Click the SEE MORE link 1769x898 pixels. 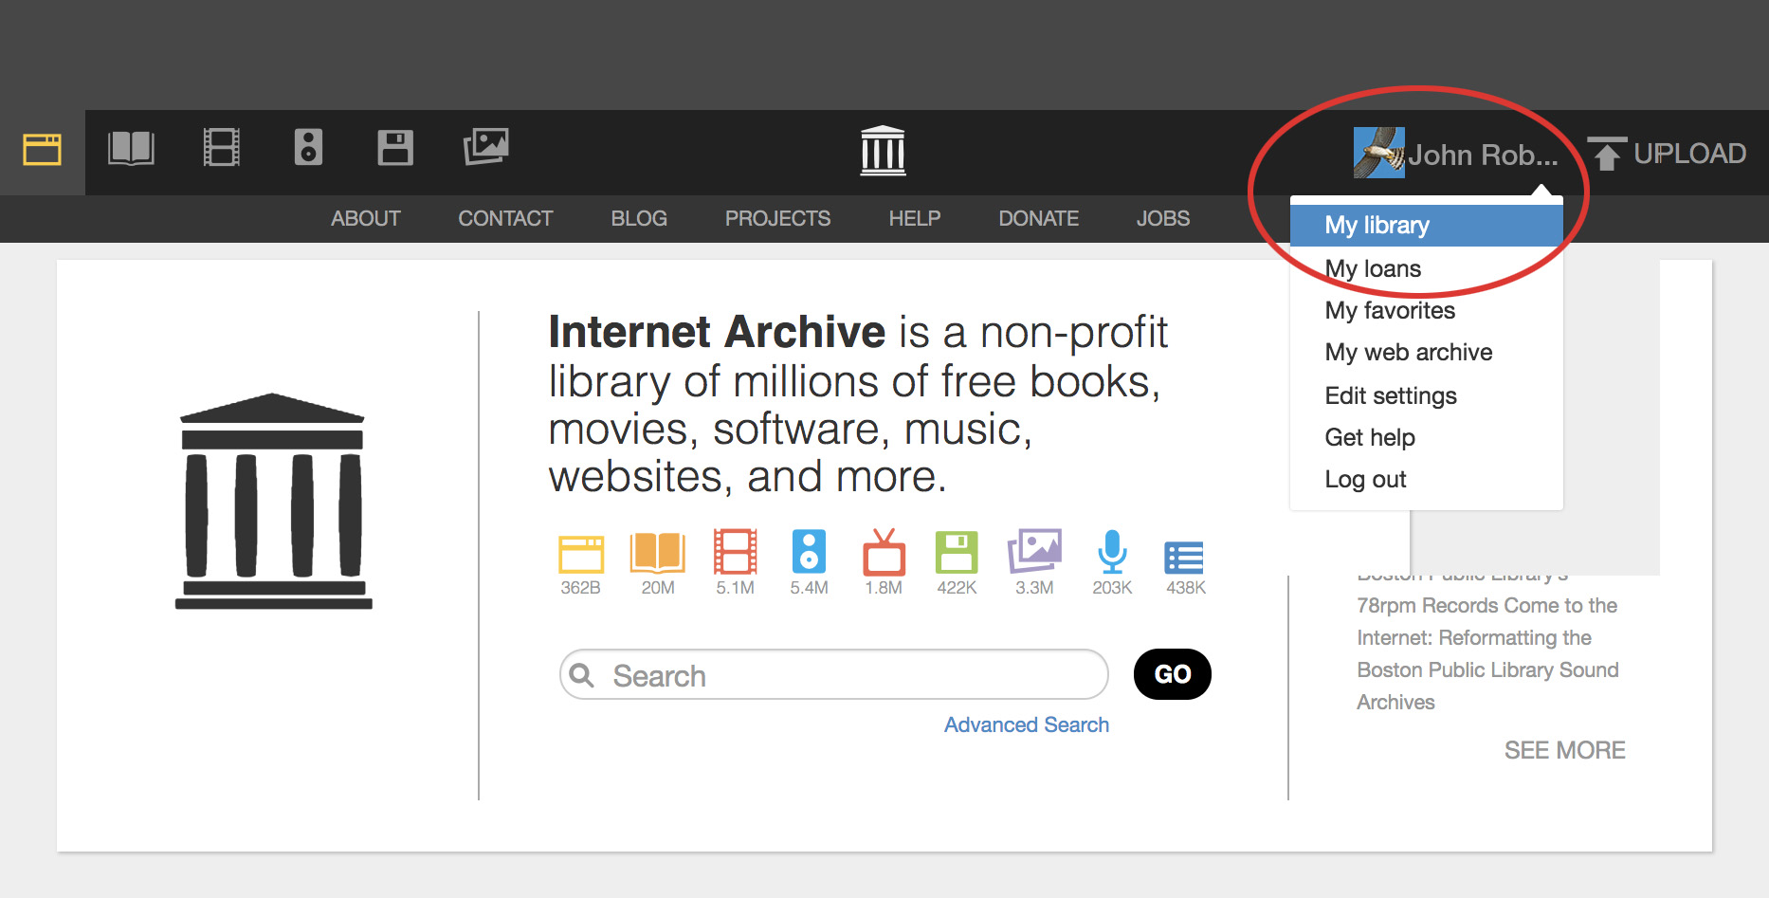(1565, 751)
